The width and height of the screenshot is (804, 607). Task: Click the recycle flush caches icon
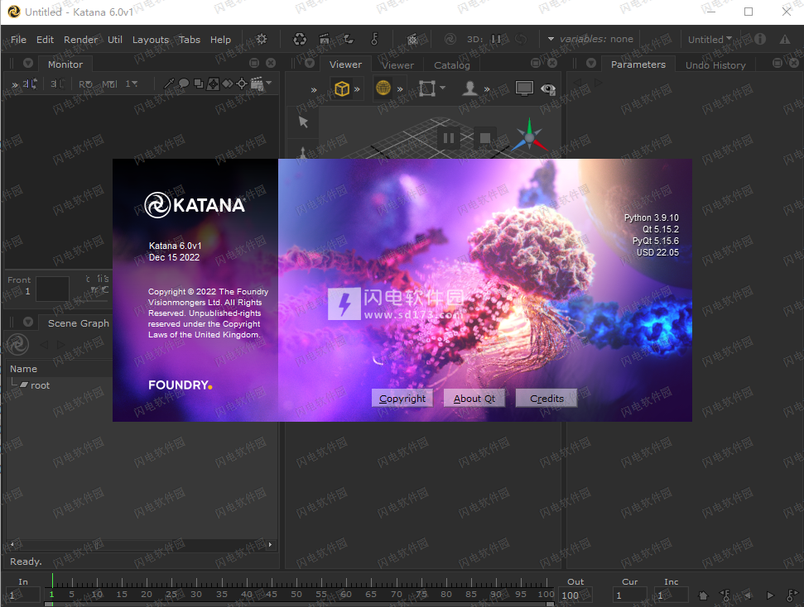[300, 39]
